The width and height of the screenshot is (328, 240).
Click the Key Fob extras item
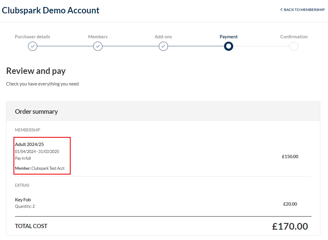[x=23, y=200]
